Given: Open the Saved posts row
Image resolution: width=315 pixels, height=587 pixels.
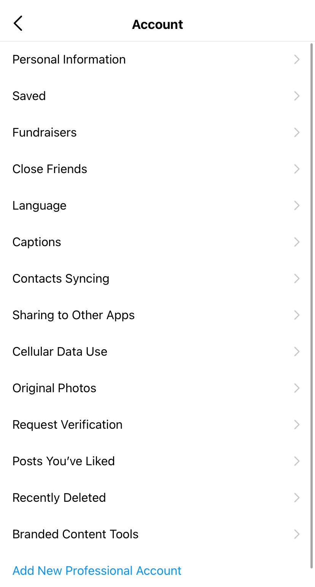Looking at the screenshot, I should pyautogui.click(x=29, y=96).
